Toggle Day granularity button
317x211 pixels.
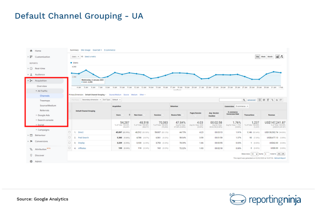tap(257, 57)
